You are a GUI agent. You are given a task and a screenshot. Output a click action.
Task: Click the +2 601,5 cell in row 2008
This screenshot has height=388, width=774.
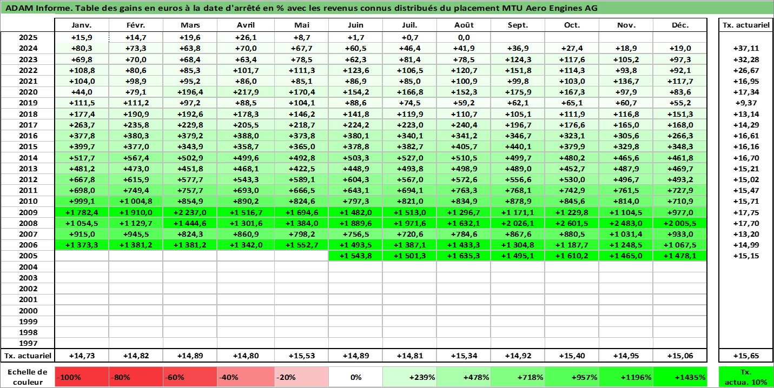572,223
